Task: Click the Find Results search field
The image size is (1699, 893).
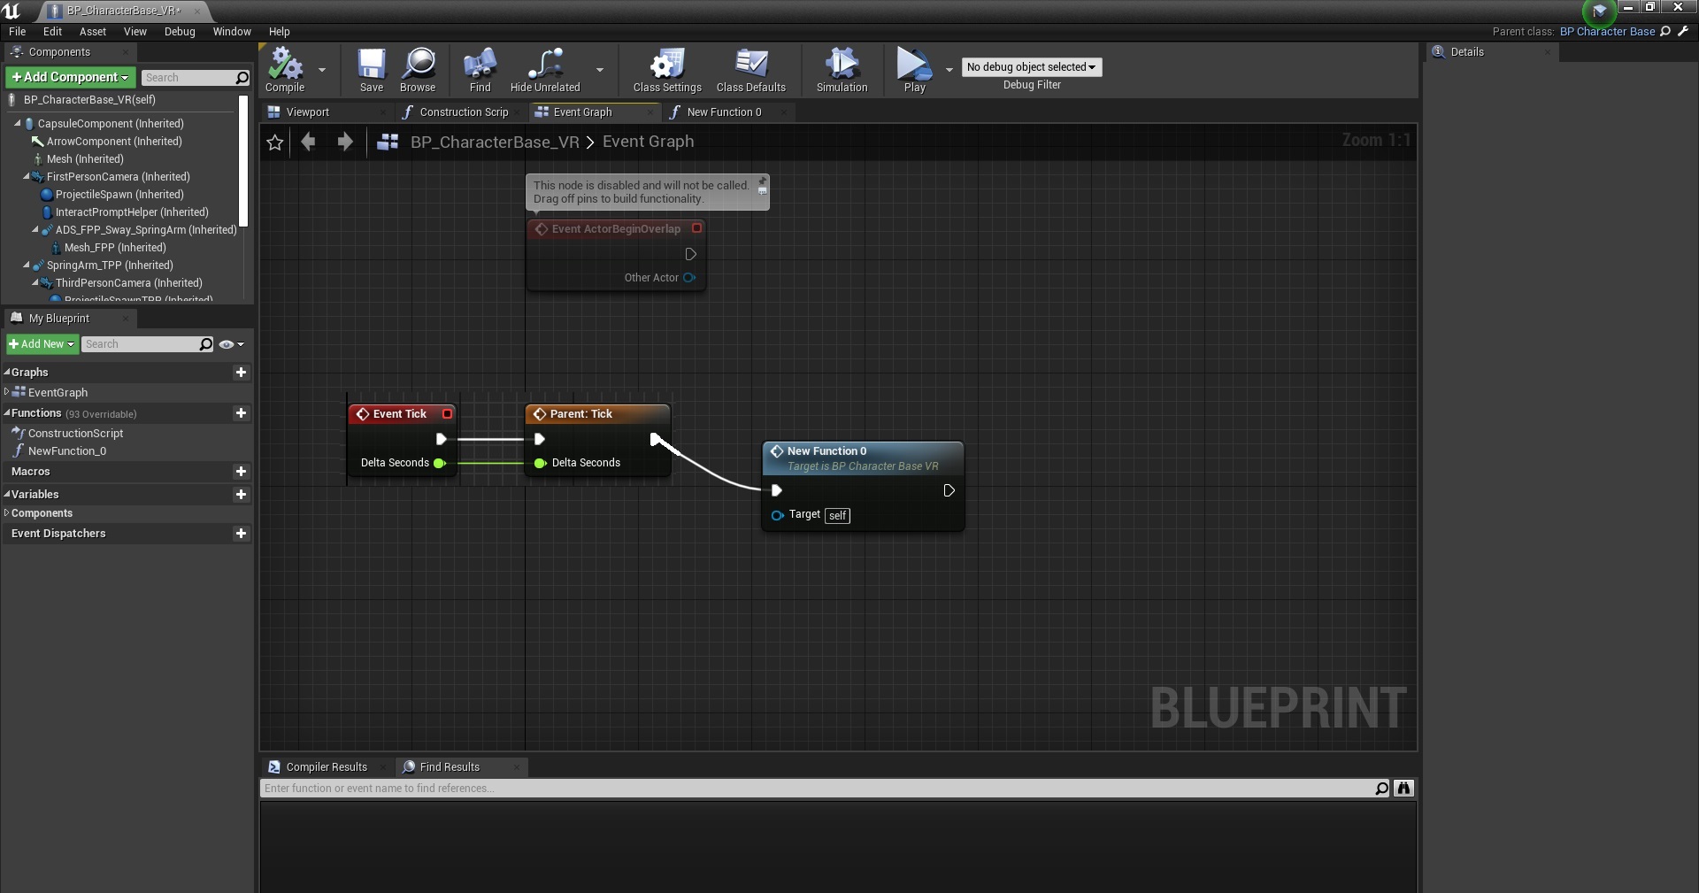Action: (x=814, y=789)
